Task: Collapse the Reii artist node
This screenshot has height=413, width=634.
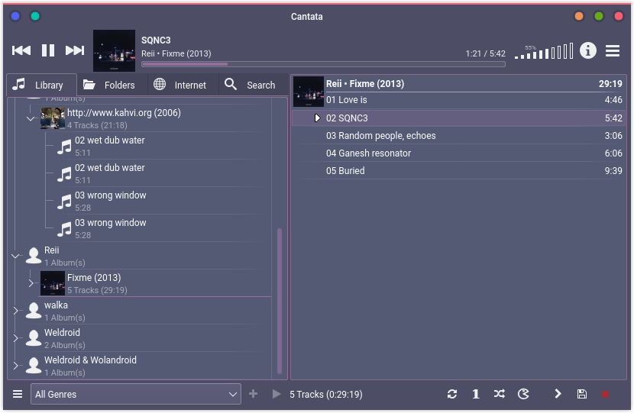Action: [x=15, y=256]
